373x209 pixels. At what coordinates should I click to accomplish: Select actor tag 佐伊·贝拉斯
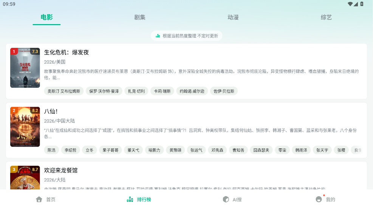224,91
